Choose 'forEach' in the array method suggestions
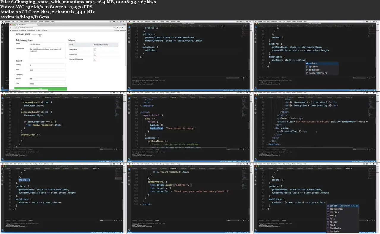380x234 pixels. [342, 232]
